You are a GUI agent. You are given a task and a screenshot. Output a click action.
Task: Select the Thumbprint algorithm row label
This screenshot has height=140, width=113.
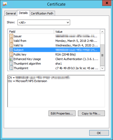(27, 64)
